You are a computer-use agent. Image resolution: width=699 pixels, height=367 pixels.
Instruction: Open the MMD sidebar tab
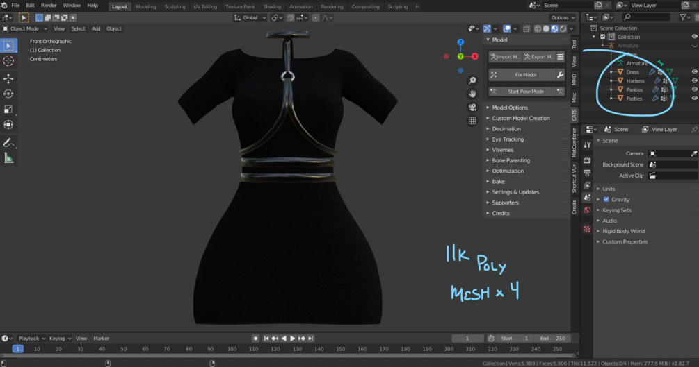tap(575, 80)
